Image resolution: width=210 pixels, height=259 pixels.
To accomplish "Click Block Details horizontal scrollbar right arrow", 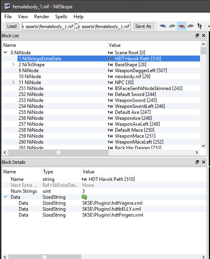I will [204, 257].
